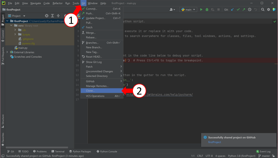Open the jetbrains.com/help/pycharm link
278x158 pixels.
point(159,95)
